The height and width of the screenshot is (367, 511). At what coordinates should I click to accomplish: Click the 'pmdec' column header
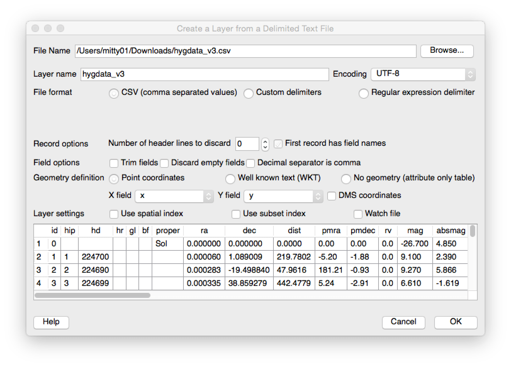point(363,231)
